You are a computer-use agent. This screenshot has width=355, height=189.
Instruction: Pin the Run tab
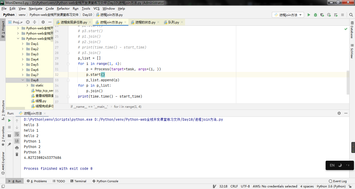coord(9,144)
